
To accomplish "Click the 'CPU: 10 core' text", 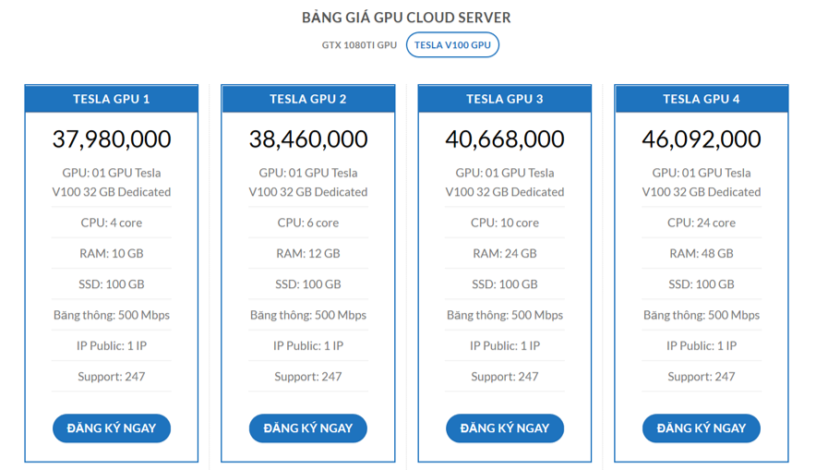I will pos(505,223).
